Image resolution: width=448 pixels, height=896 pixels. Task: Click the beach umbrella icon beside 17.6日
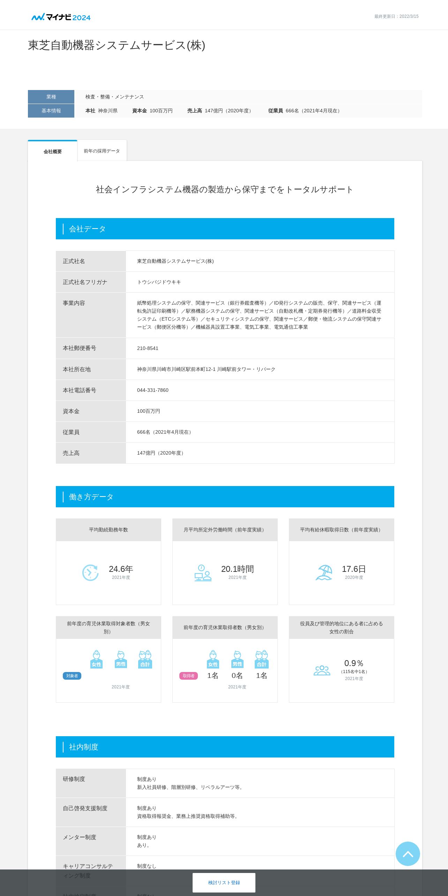pos(324,573)
